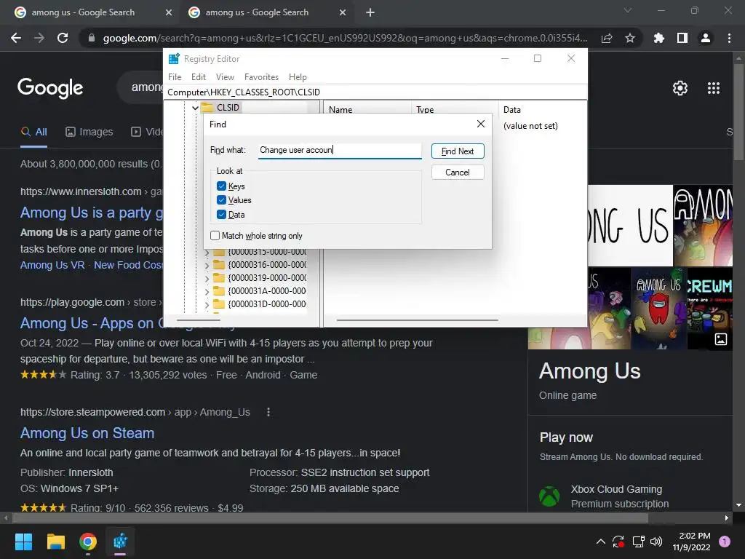Click the Name column header
Screen dimensions: 745x559
coord(367,109)
